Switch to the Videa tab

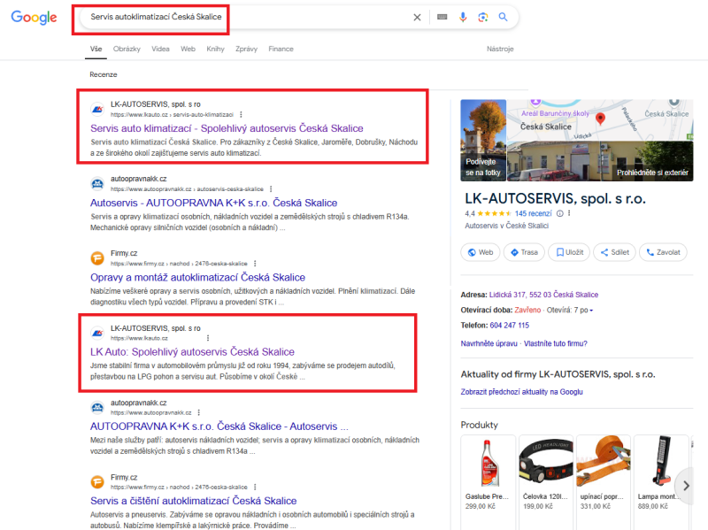pos(160,49)
